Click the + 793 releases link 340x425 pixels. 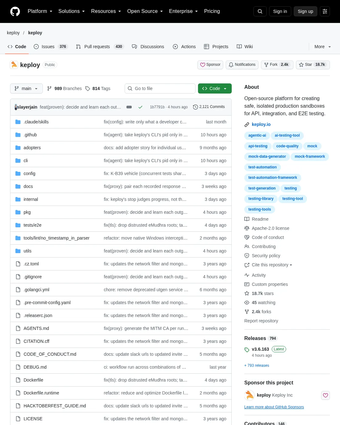[x=257, y=365]
